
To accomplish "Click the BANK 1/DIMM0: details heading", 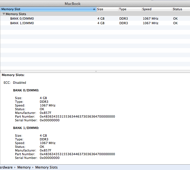I will pyautogui.click(x=26, y=128).
